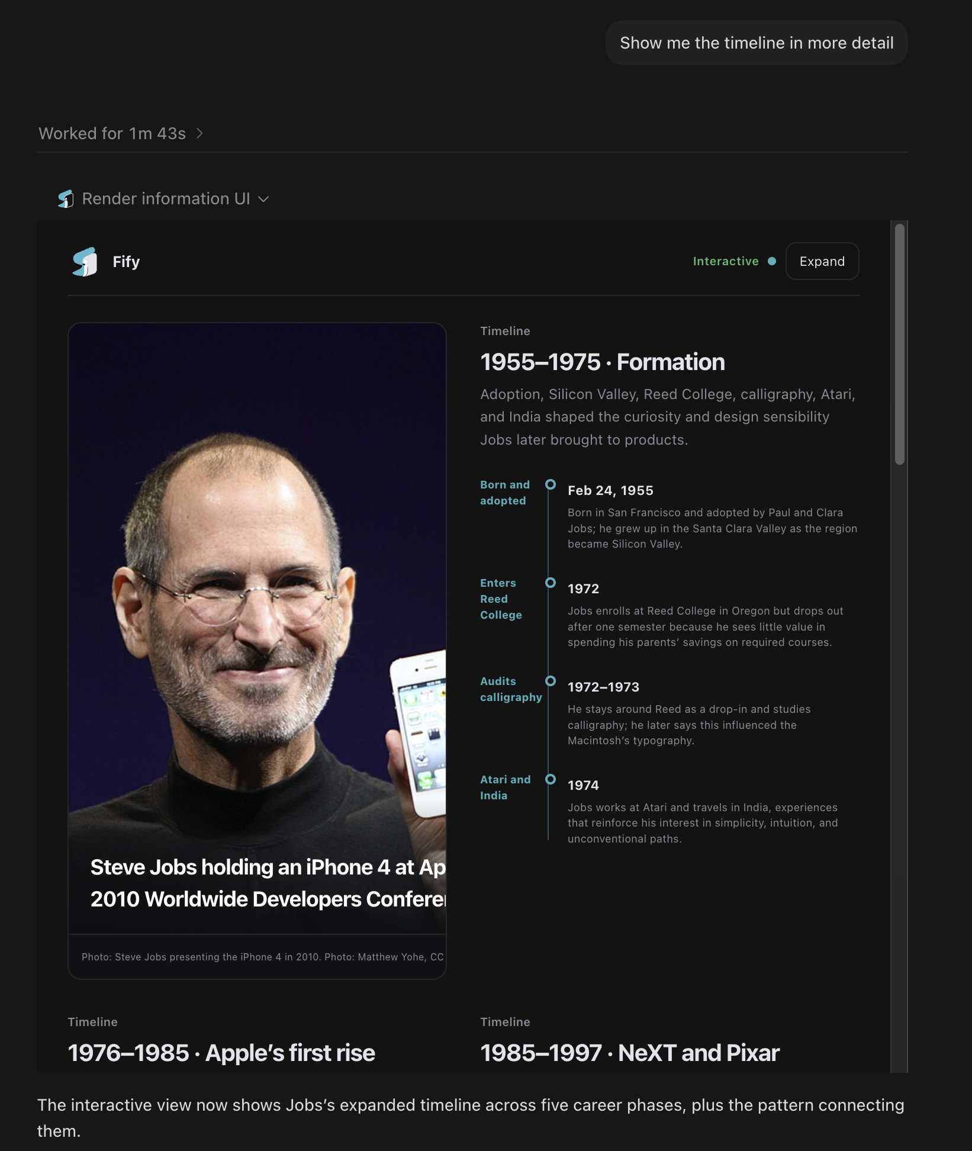Screen dimensions: 972x1151
Task: Click the description 'Jobs enrolls at Reed College'
Action: (705, 627)
